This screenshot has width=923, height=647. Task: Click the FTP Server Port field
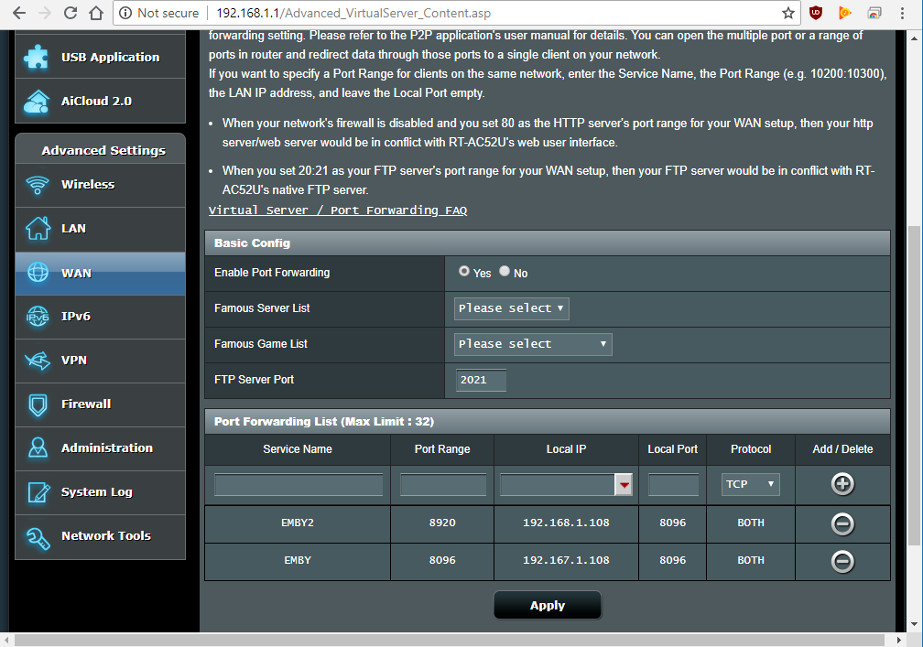tap(480, 380)
